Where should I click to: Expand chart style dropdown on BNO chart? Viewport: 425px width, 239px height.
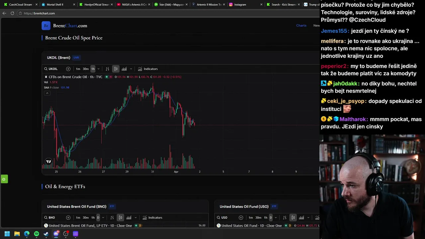click(135, 217)
